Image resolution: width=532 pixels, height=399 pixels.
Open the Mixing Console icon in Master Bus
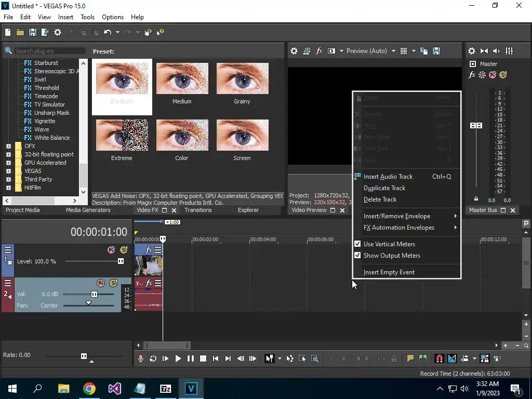[509, 51]
